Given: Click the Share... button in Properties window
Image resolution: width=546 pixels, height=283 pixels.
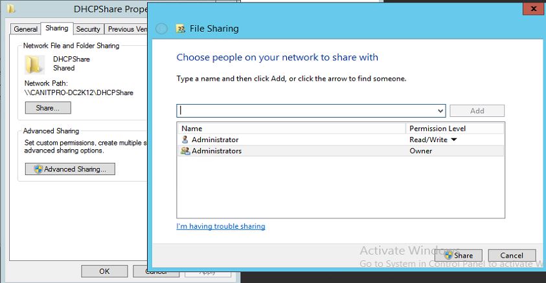Looking at the screenshot, I should coord(48,108).
